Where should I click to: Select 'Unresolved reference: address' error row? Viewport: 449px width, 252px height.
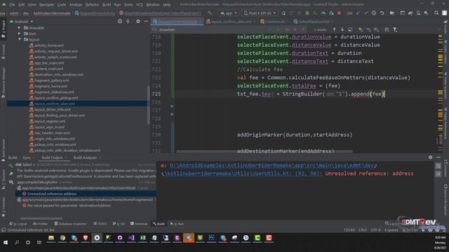pos(86,194)
